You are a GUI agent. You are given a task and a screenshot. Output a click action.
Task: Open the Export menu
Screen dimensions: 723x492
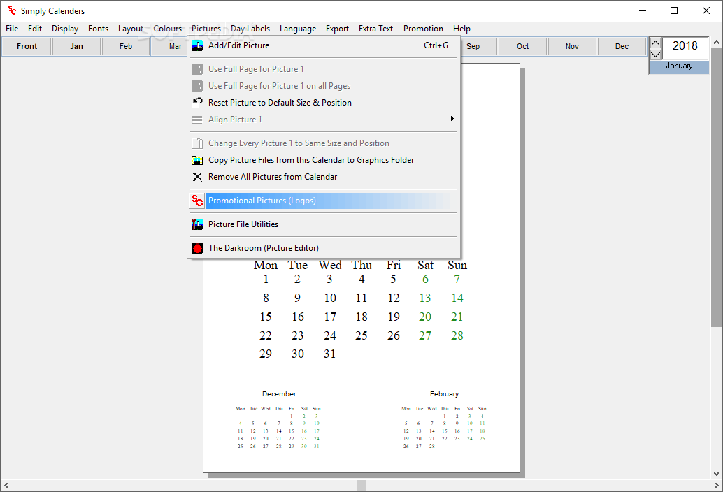pos(337,29)
